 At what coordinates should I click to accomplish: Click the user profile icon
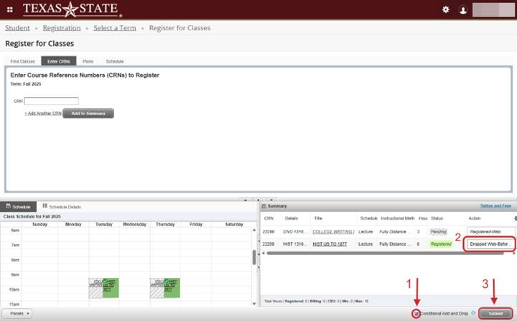(x=463, y=10)
